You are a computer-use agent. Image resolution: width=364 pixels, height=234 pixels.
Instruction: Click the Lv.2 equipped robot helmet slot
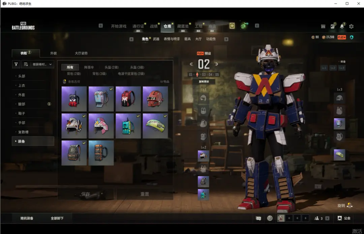click(203, 156)
